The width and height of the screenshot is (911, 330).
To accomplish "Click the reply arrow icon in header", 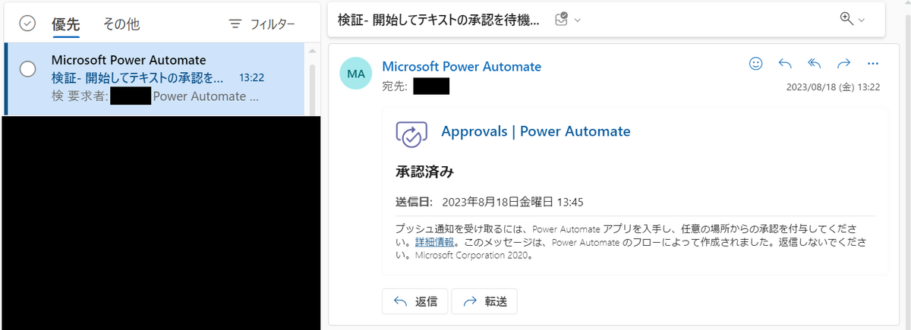I will pos(785,64).
